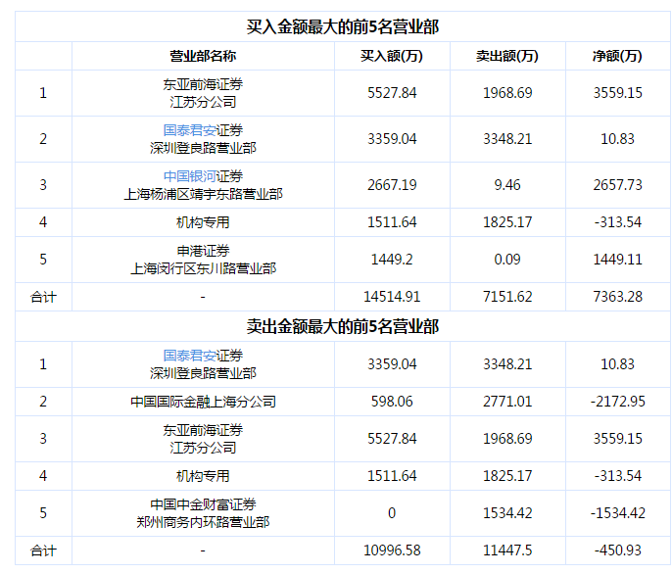
Task: Click 上海闵行区东川路营业部 text
Action: pyautogui.click(x=203, y=268)
